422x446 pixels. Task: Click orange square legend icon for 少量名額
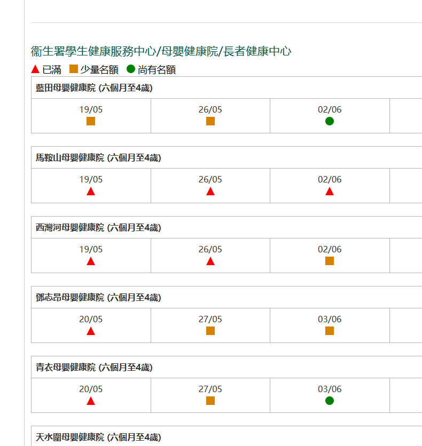click(74, 69)
